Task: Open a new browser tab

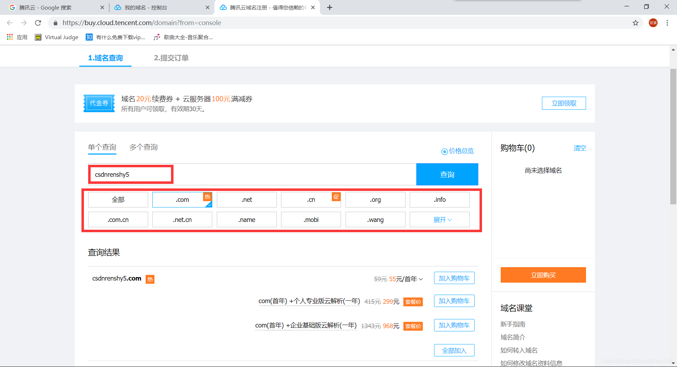Action: 330,7
